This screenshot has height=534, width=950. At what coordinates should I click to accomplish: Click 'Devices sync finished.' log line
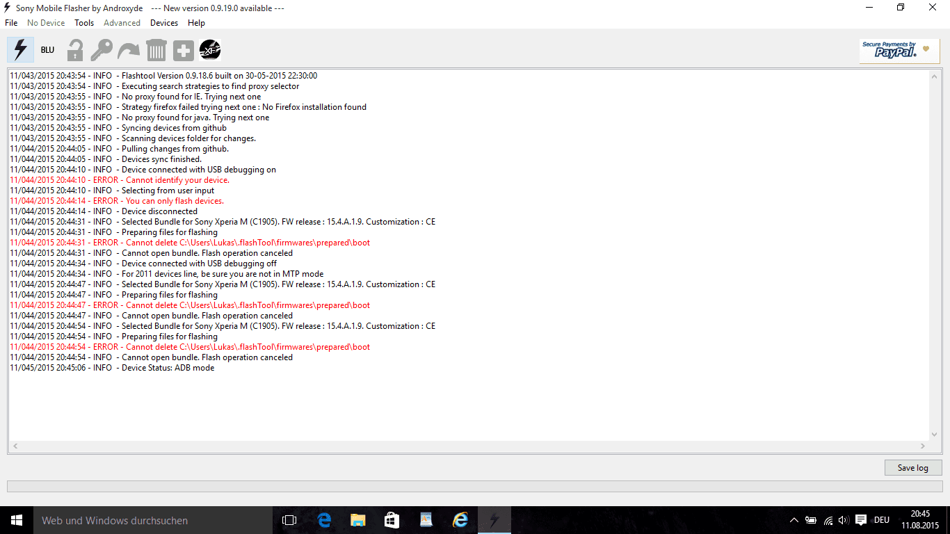click(x=106, y=159)
